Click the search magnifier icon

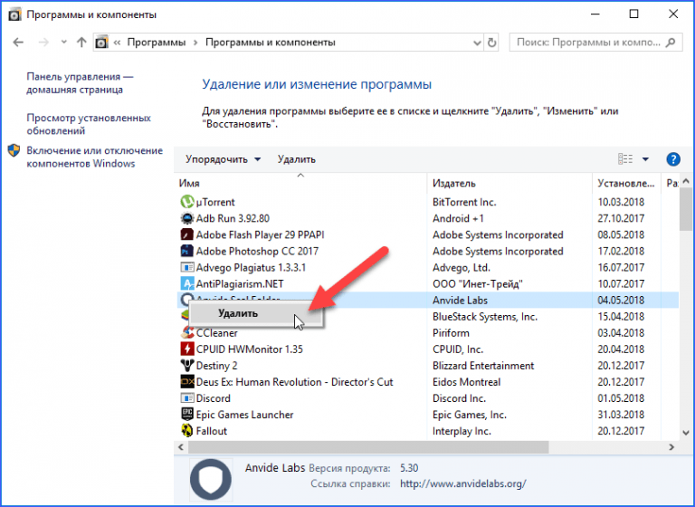click(x=671, y=43)
